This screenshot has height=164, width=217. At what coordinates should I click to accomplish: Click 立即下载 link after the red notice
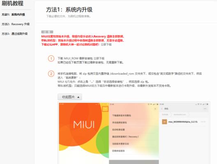point(106,44)
